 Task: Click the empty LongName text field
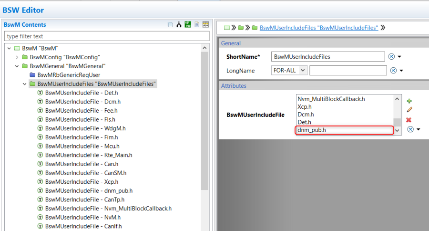click(x=348, y=71)
